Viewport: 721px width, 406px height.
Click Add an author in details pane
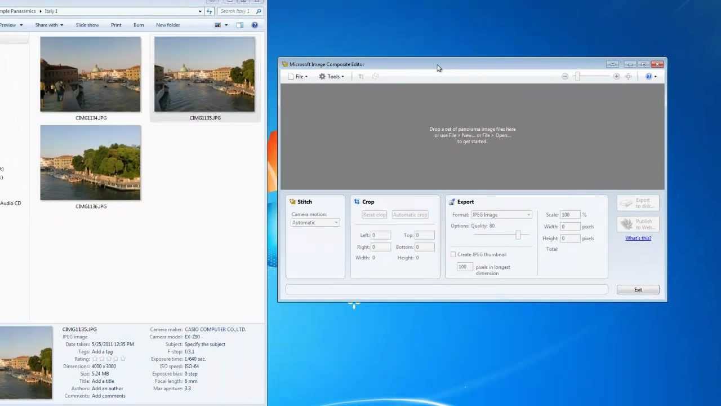tap(107, 389)
